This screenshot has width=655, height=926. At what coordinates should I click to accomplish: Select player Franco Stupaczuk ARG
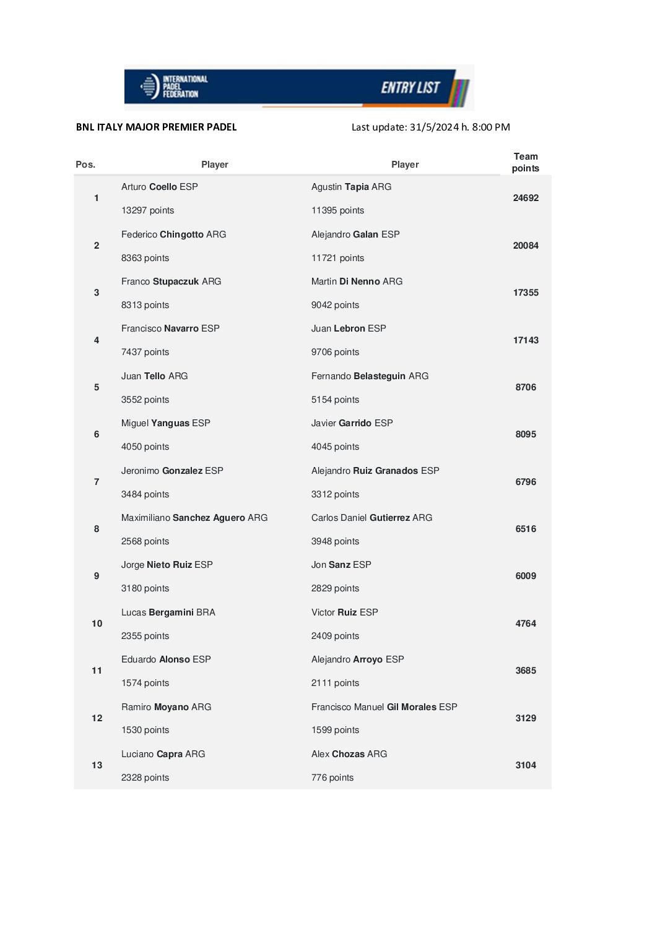click(171, 281)
